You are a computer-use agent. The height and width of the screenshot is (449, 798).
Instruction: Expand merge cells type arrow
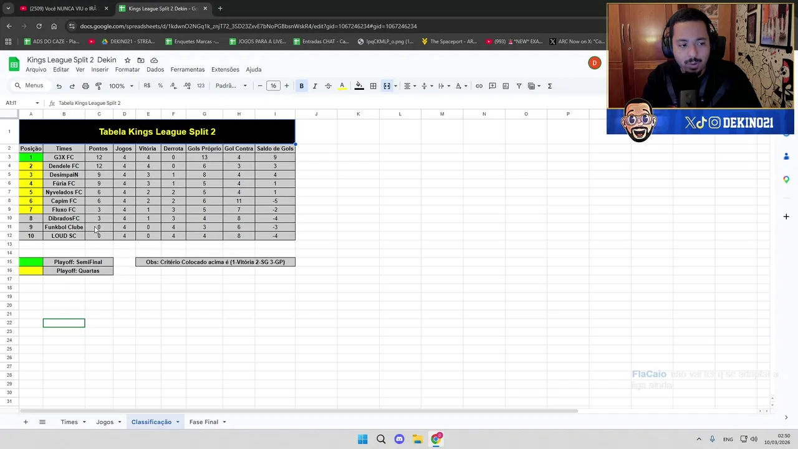pyautogui.click(x=395, y=86)
